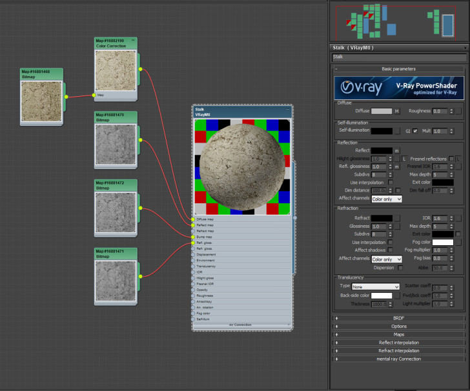Click the Diffuse map button labeled M
Image resolution: width=470 pixels, height=391 pixels.
(x=397, y=111)
